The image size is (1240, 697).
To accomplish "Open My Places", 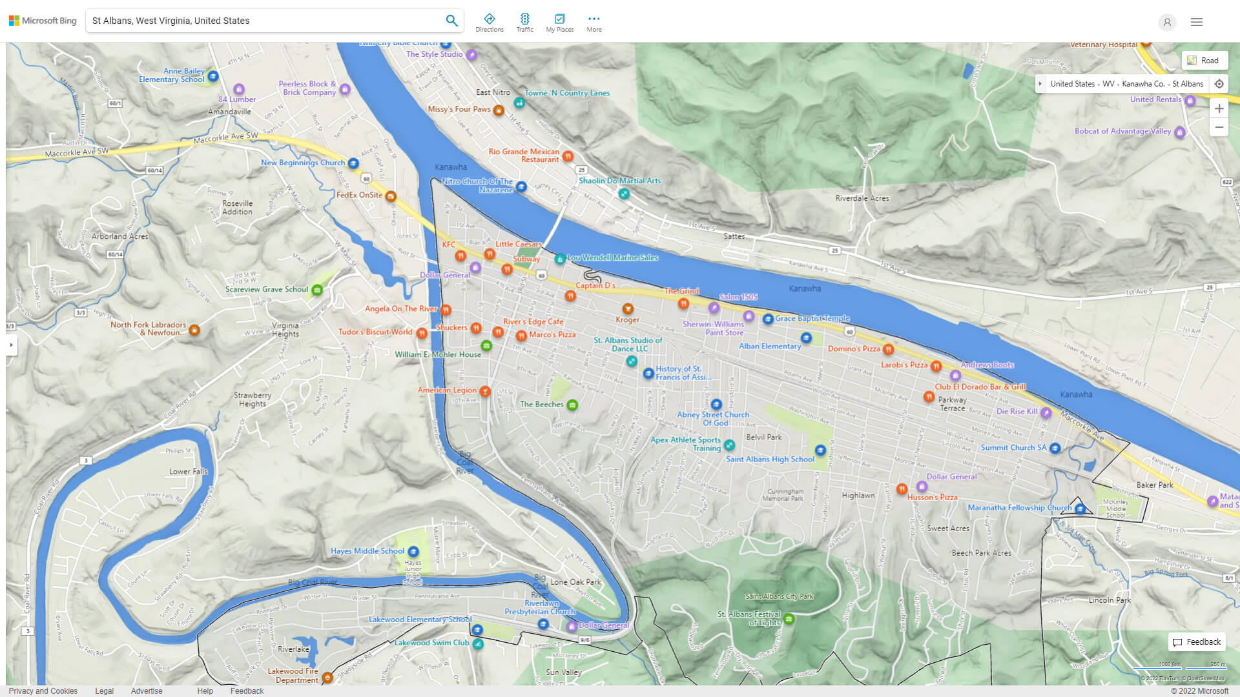I will pyautogui.click(x=559, y=22).
